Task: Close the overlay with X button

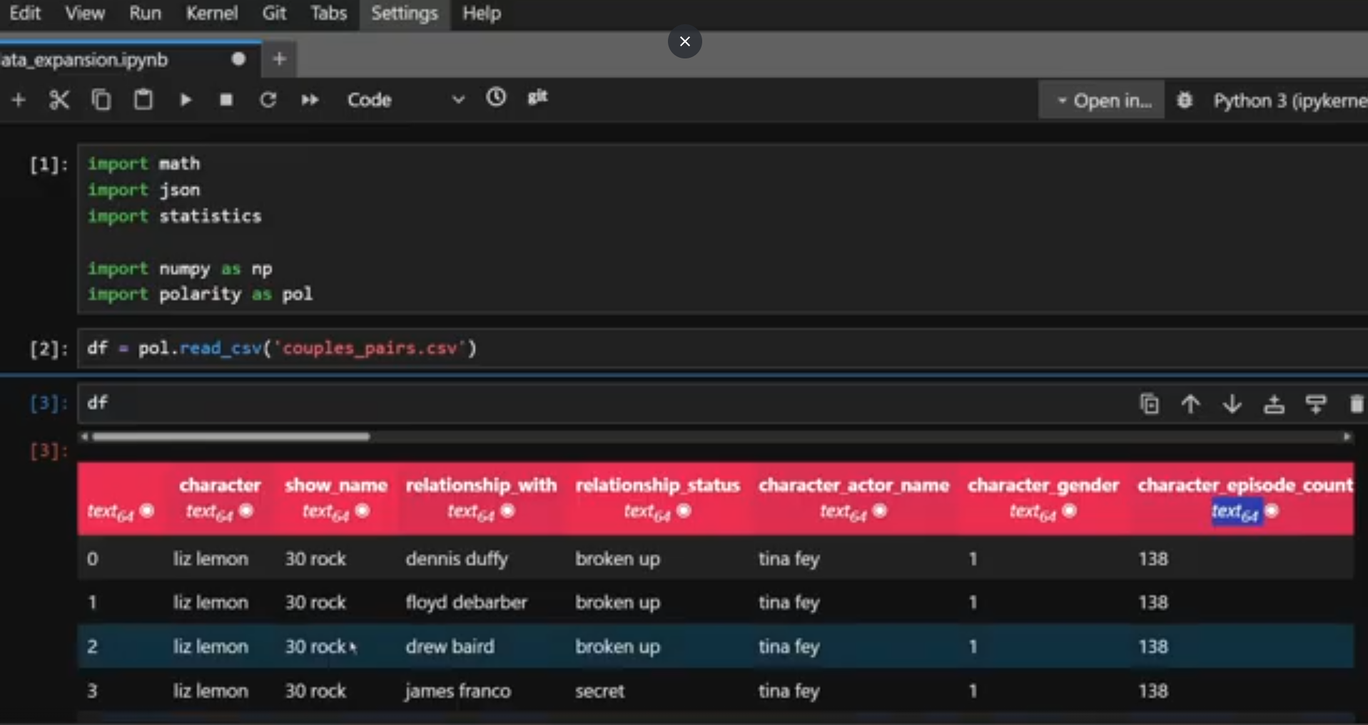Action: [685, 41]
